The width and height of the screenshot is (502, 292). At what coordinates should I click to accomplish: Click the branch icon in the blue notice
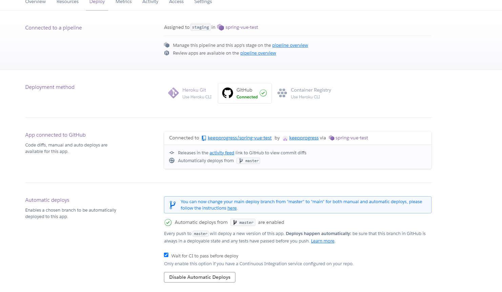point(172,205)
